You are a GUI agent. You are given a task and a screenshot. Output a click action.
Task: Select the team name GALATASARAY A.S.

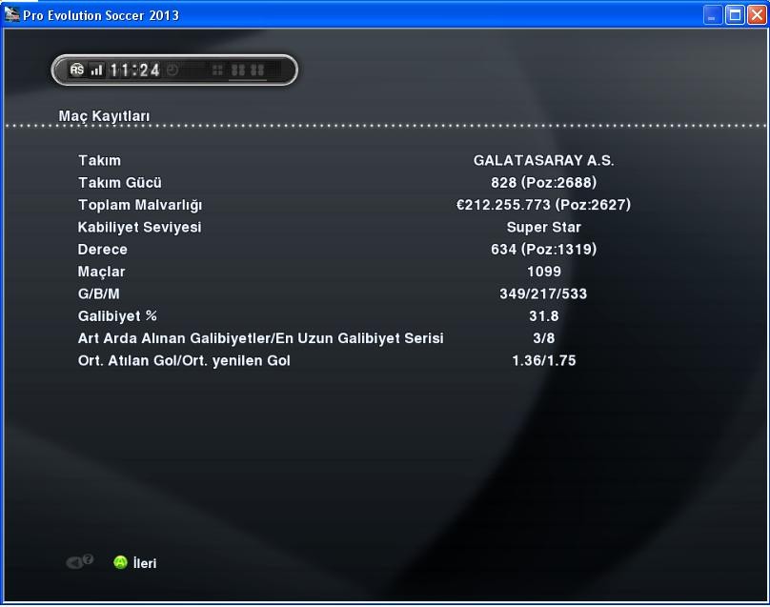click(543, 161)
